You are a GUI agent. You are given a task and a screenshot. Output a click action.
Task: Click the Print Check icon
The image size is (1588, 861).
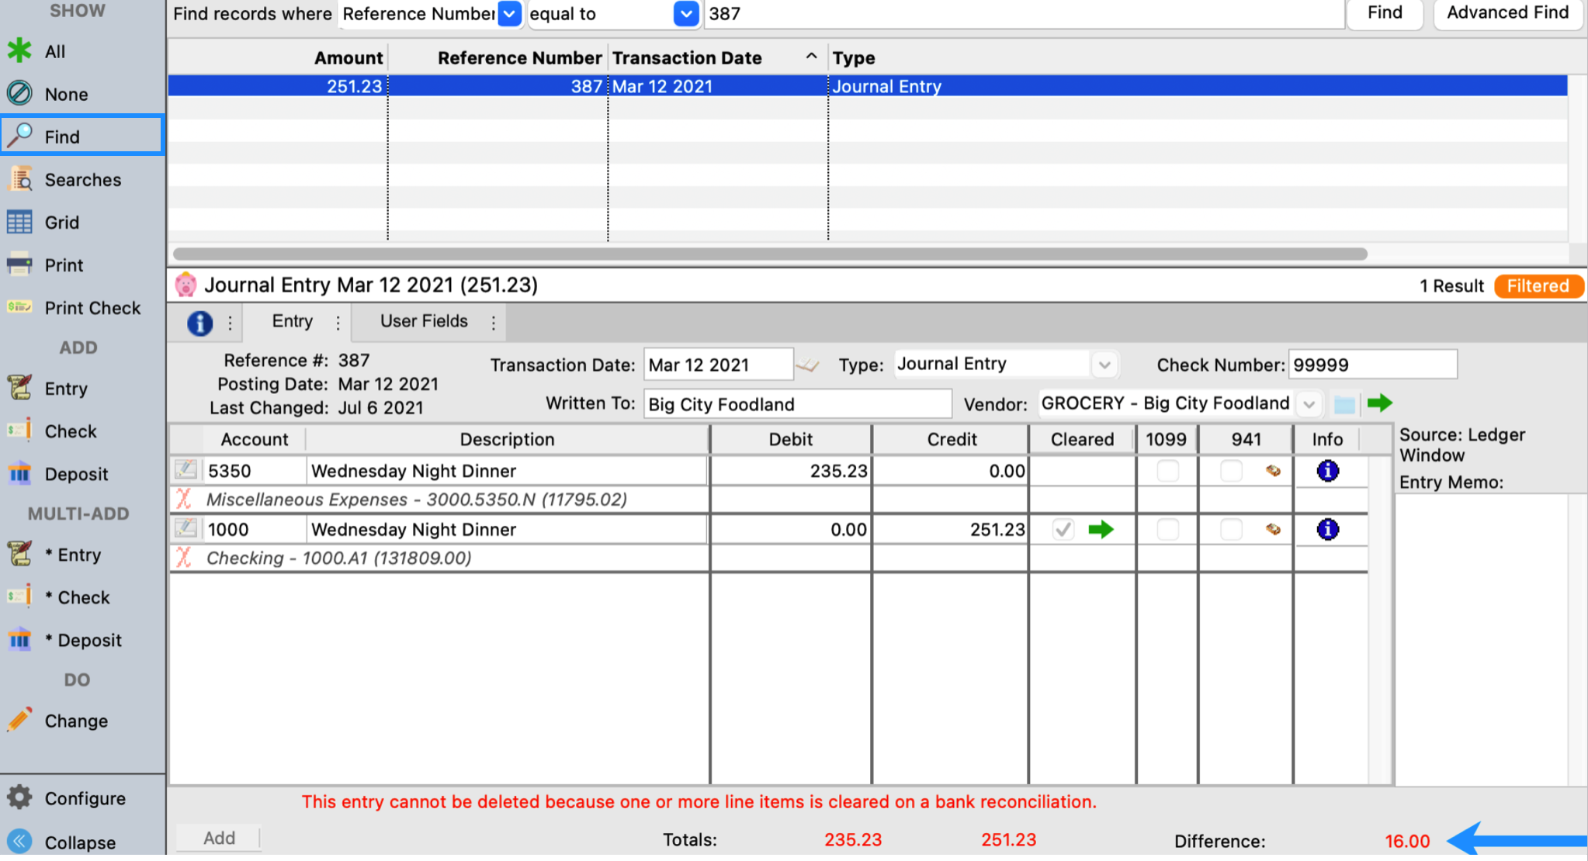pos(20,307)
